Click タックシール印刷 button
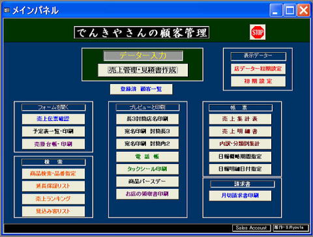Viewport: 313px width, 237px height. coord(147,169)
